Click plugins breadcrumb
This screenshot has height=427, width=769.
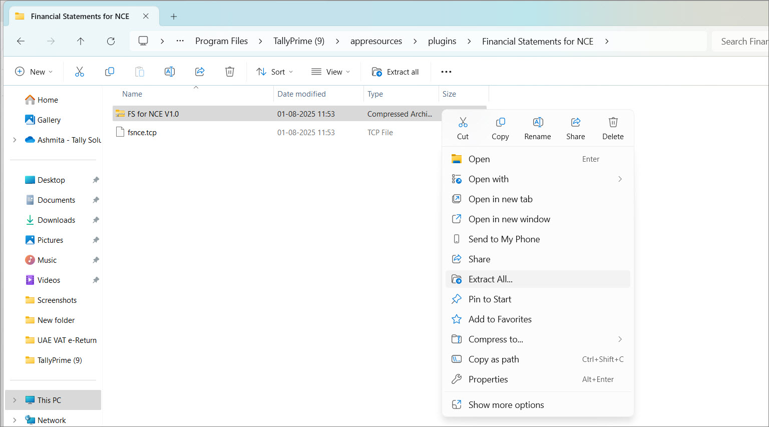(x=442, y=41)
